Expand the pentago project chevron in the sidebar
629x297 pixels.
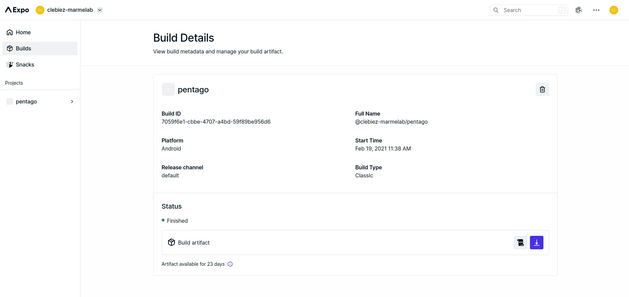click(72, 101)
